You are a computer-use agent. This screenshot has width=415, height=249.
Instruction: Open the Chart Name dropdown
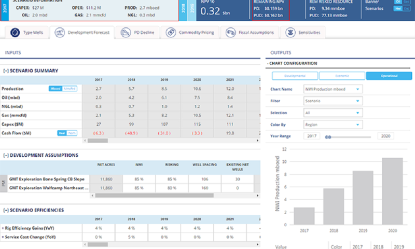333,89
